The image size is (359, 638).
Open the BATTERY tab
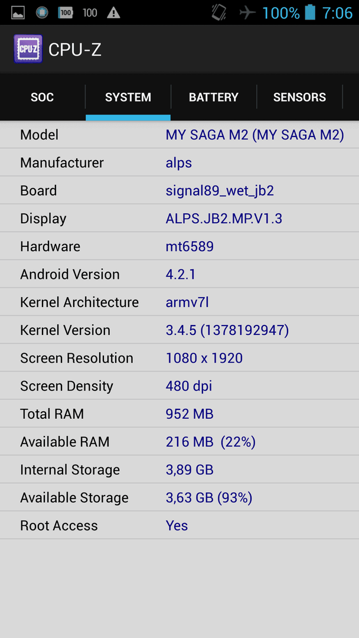pos(213,97)
